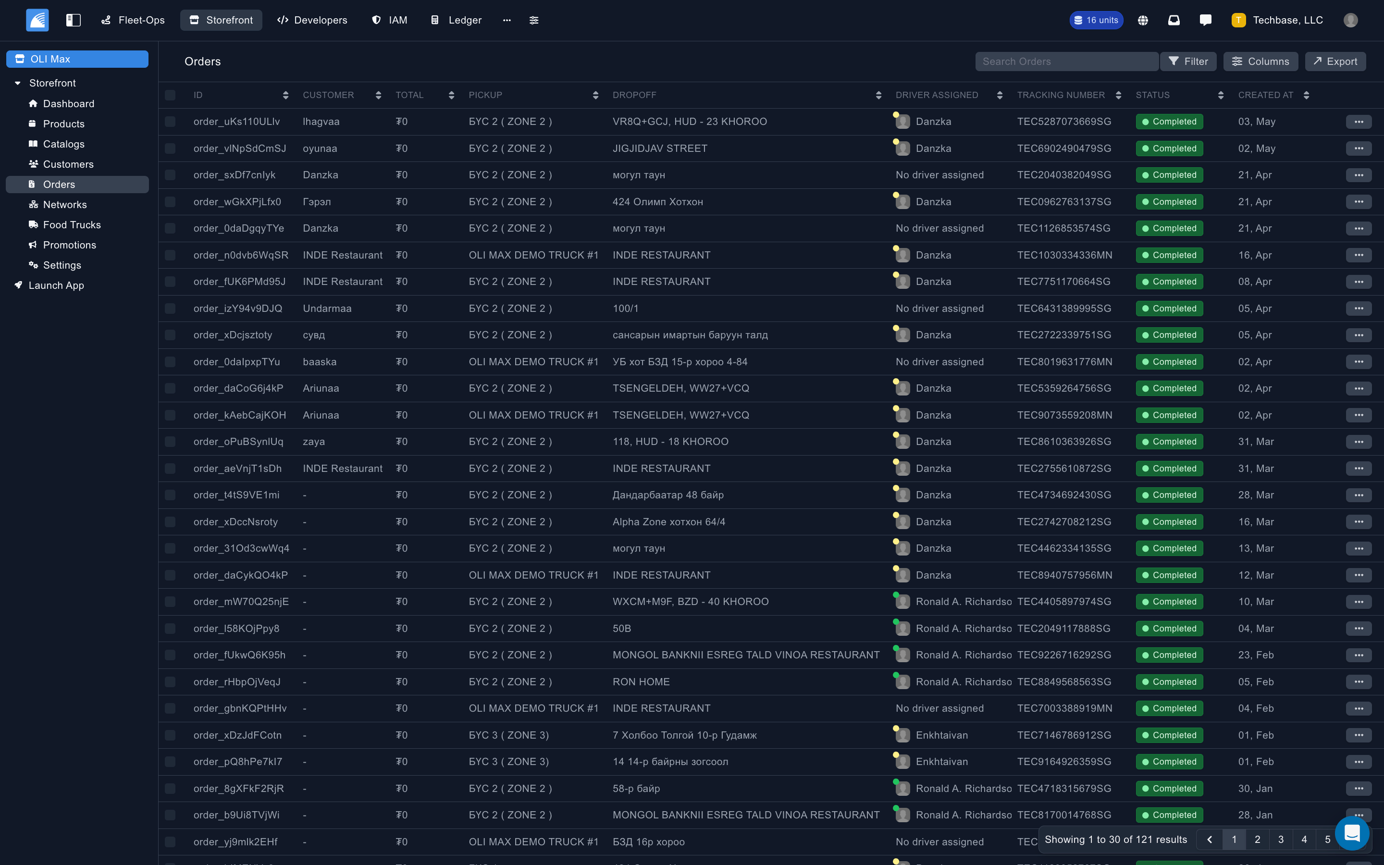Click the user avatar icon
Image resolution: width=1384 pixels, height=865 pixels.
(x=1350, y=20)
